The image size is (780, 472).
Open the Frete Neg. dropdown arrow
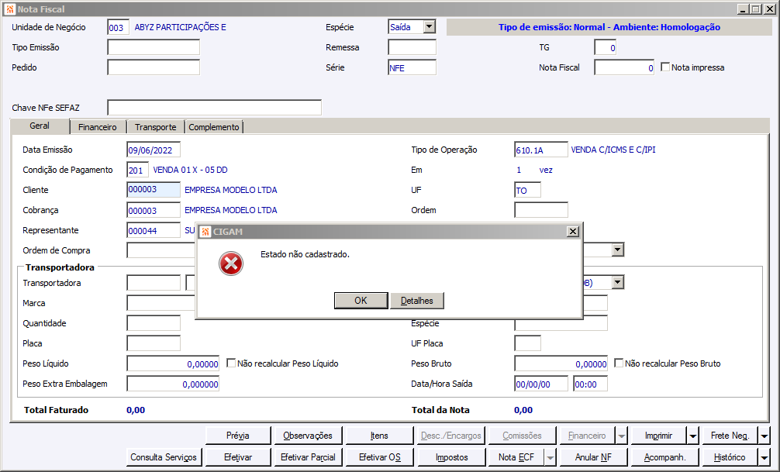click(x=764, y=436)
